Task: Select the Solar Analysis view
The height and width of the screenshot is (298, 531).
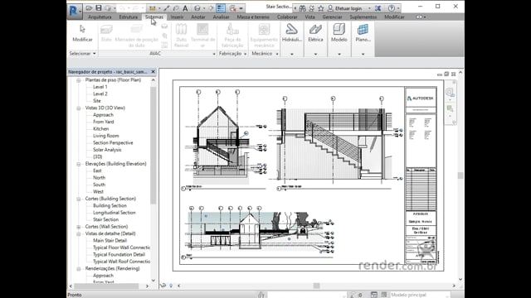Action: [107, 150]
